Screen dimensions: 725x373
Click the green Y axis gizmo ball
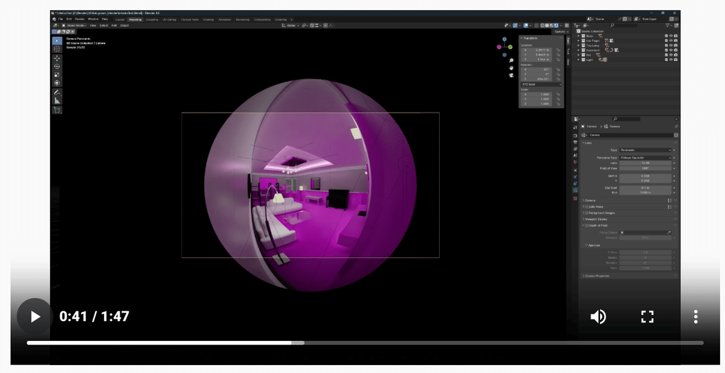510,47
